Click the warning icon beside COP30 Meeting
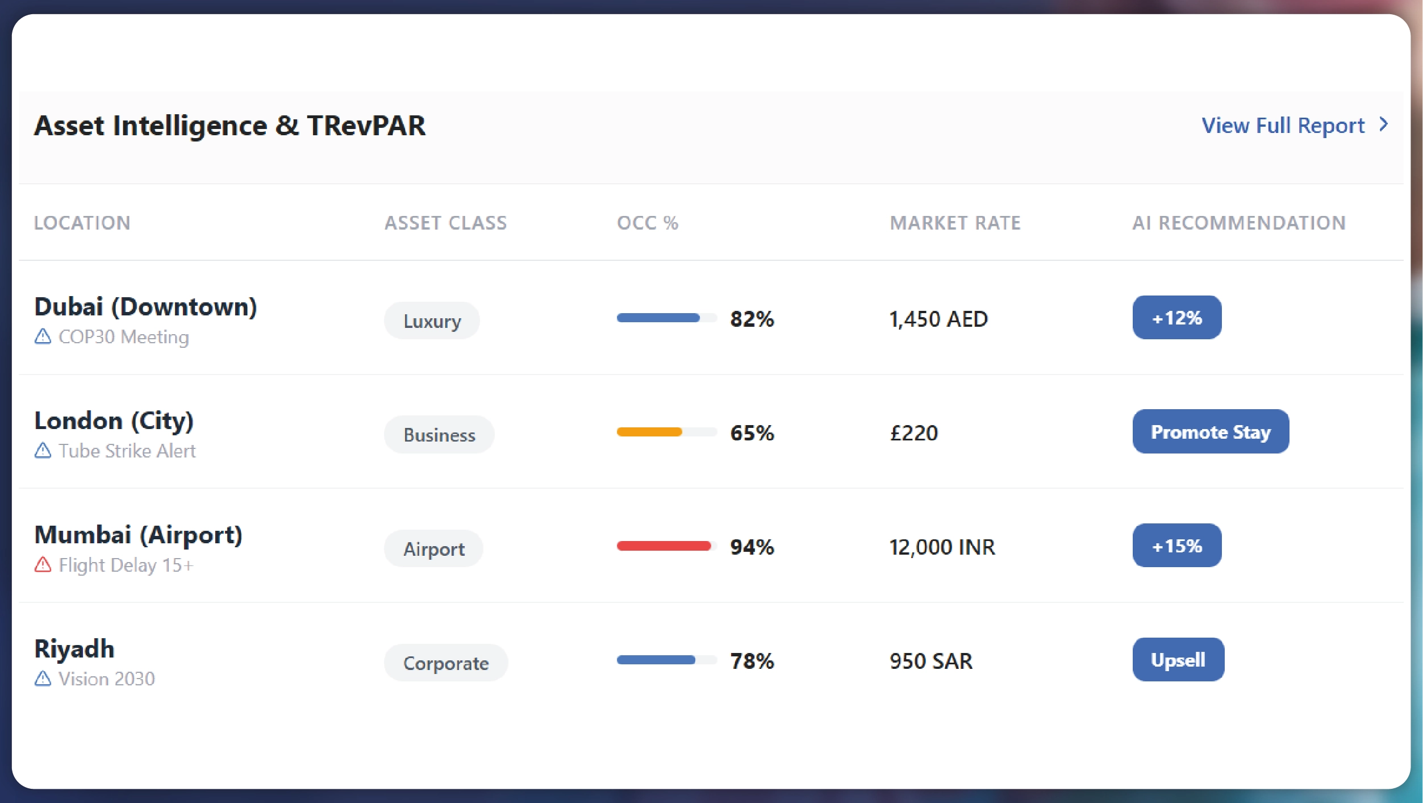The width and height of the screenshot is (1423, 803). [x=43, y=336]
